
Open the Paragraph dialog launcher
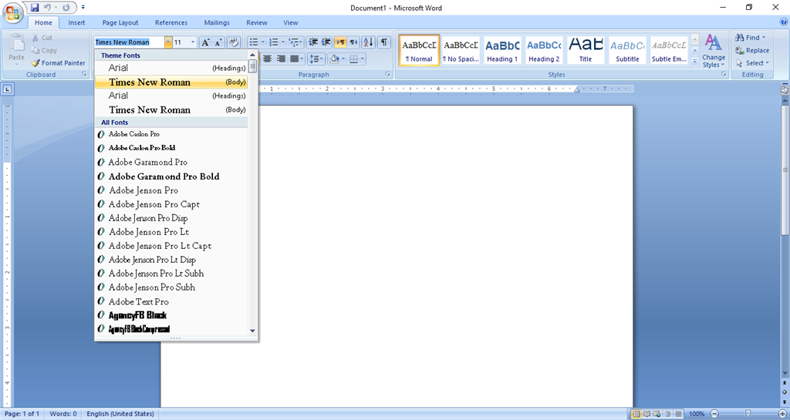coord(388,75)
